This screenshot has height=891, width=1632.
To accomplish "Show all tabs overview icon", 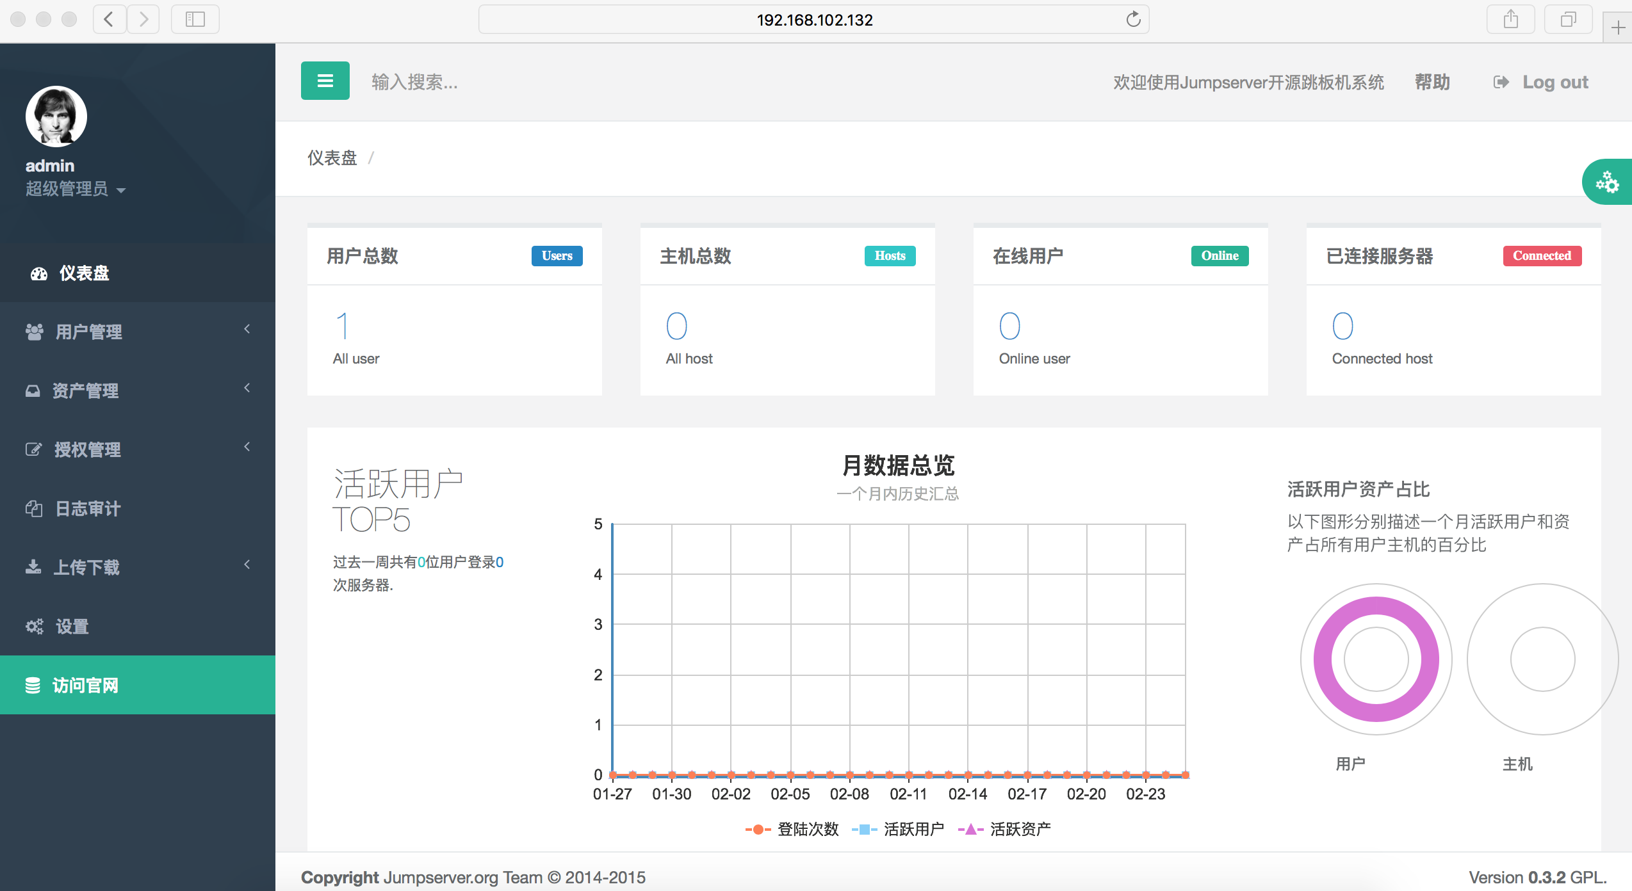I will (1568, 19).
